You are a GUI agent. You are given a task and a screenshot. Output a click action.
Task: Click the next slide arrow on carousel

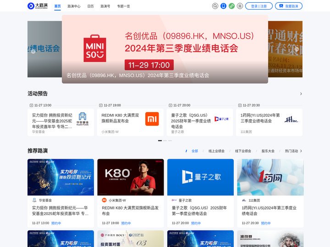297,49
